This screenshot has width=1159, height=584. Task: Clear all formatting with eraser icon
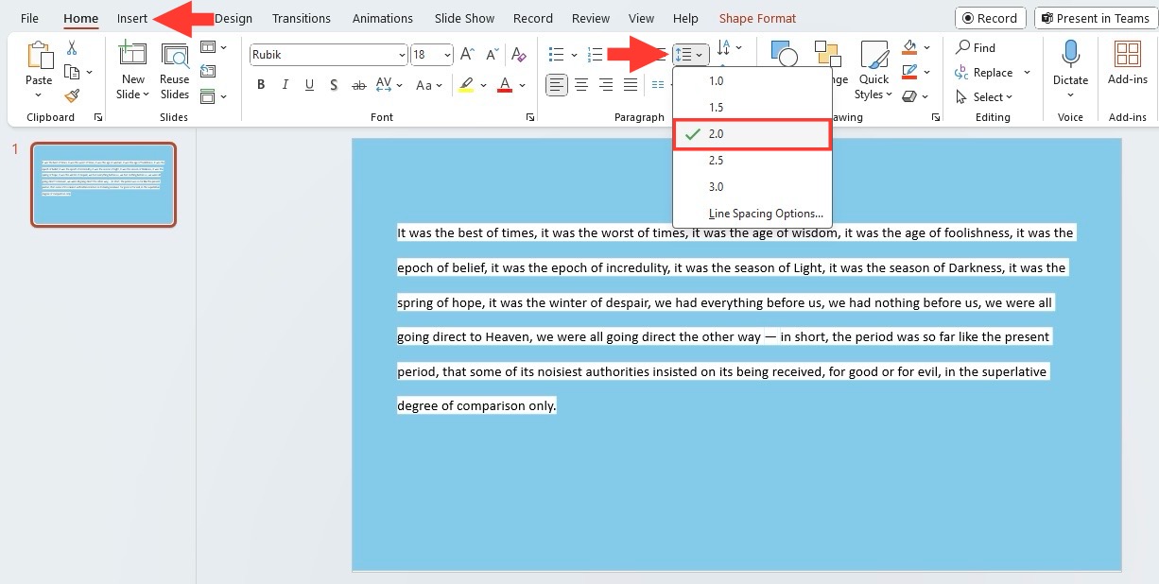tap(518, 55)
